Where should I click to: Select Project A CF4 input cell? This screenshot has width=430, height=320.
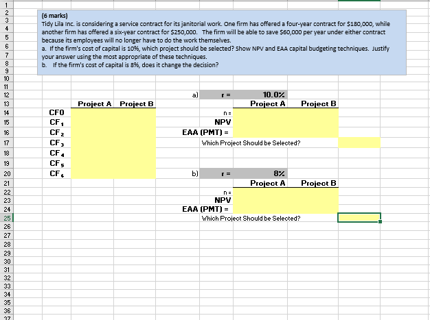click(x=93, y=153)
